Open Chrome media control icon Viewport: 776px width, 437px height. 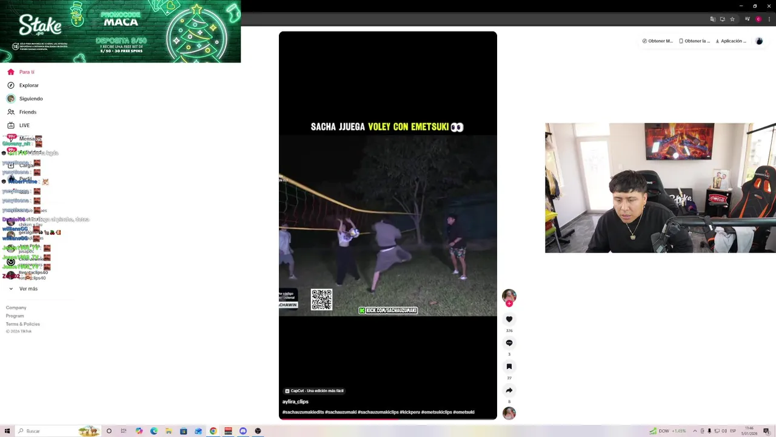(x=748, y=19)
